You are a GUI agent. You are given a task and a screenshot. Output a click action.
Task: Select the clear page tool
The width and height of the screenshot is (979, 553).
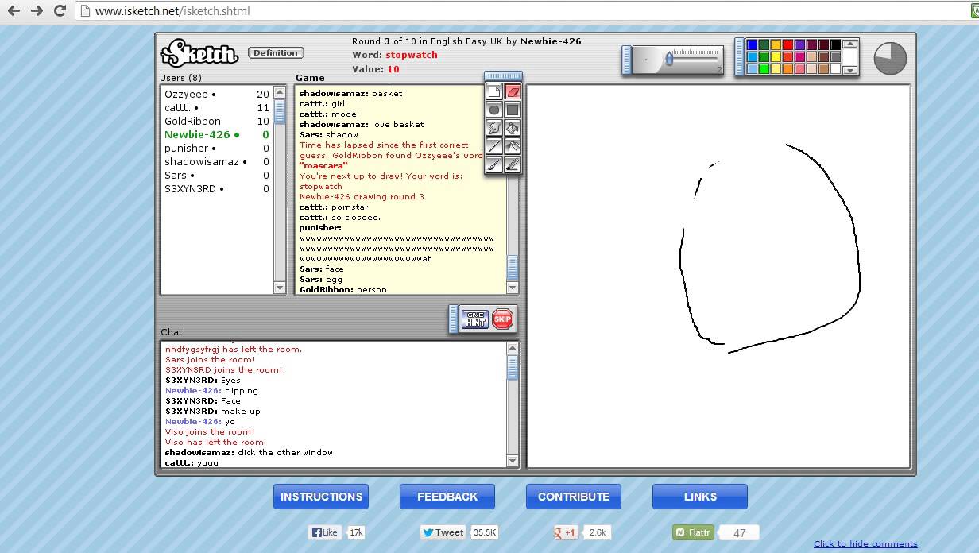pyautogui.click(x=494, y=91)
